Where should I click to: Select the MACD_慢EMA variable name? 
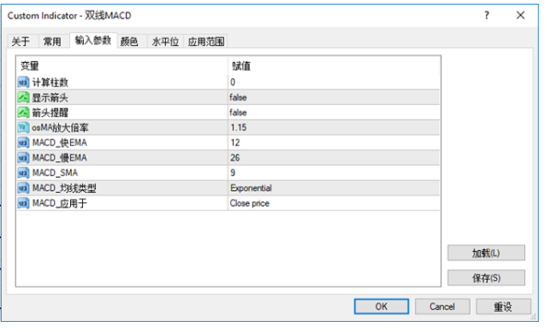click(x=59, y=158)
